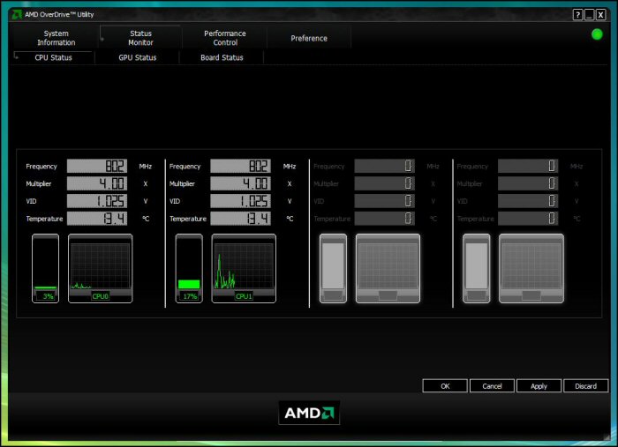Open the Performance Control tab
The width and height of the screenshot is (618, 447).
click(x=224, y=38)
